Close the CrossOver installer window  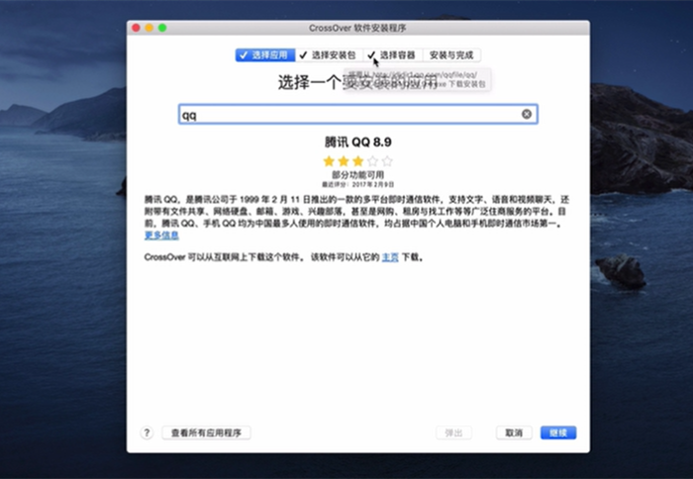point(137,28)
